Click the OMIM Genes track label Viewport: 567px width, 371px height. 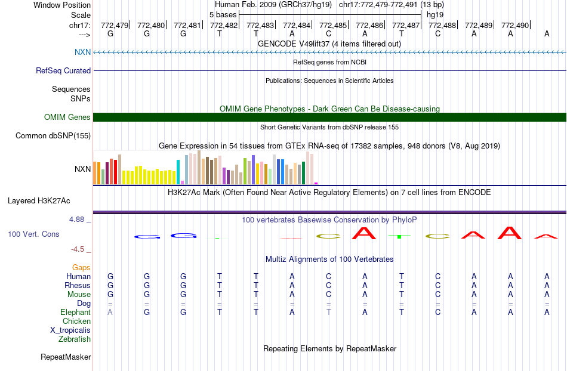[x=67, y=117]
